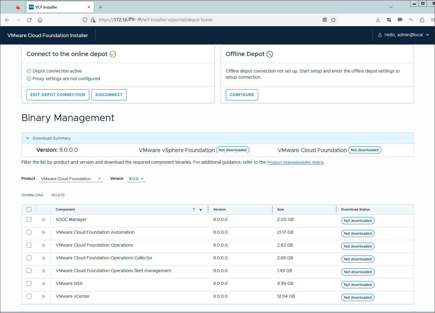Open the browser extensions puzzle icon
Viewport: 435px width, 313px height.
click(x=422, y=20)
